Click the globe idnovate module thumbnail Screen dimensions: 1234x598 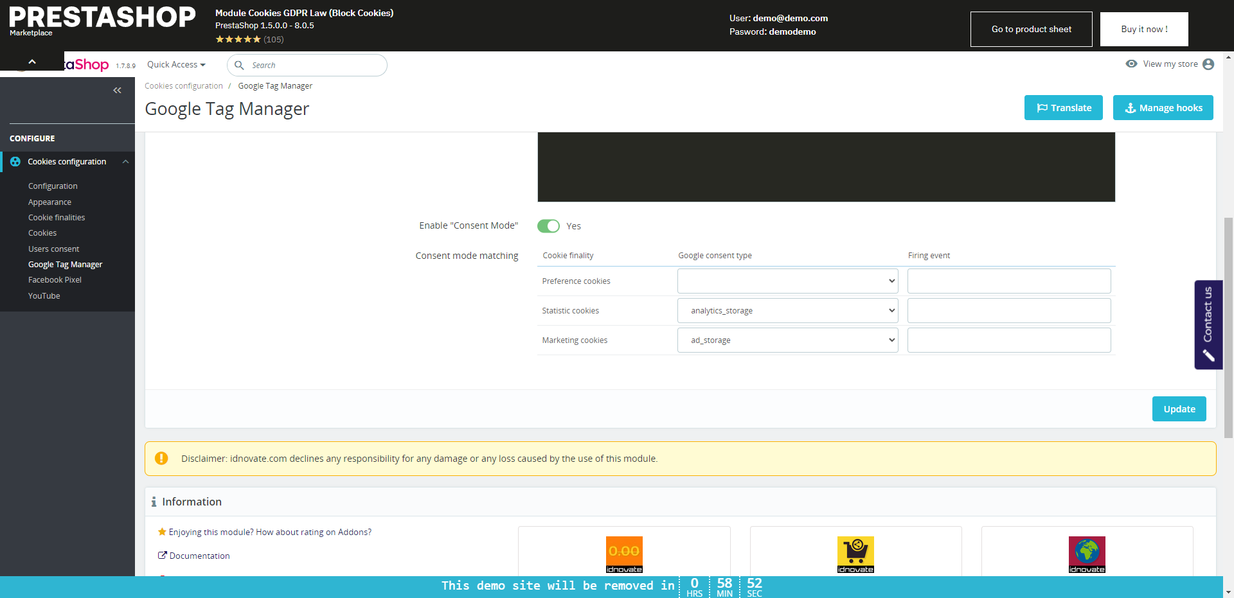(1087, 554)
